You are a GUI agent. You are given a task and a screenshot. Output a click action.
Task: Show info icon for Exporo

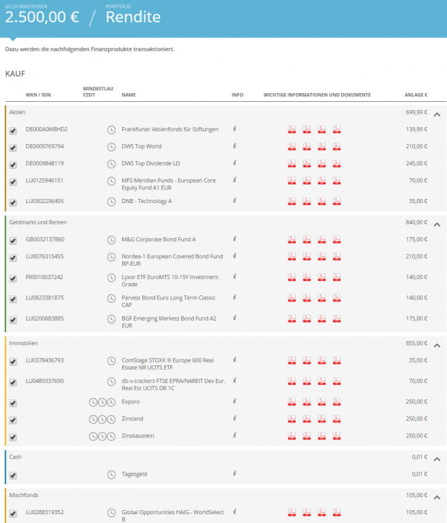(x=235, y=401)
